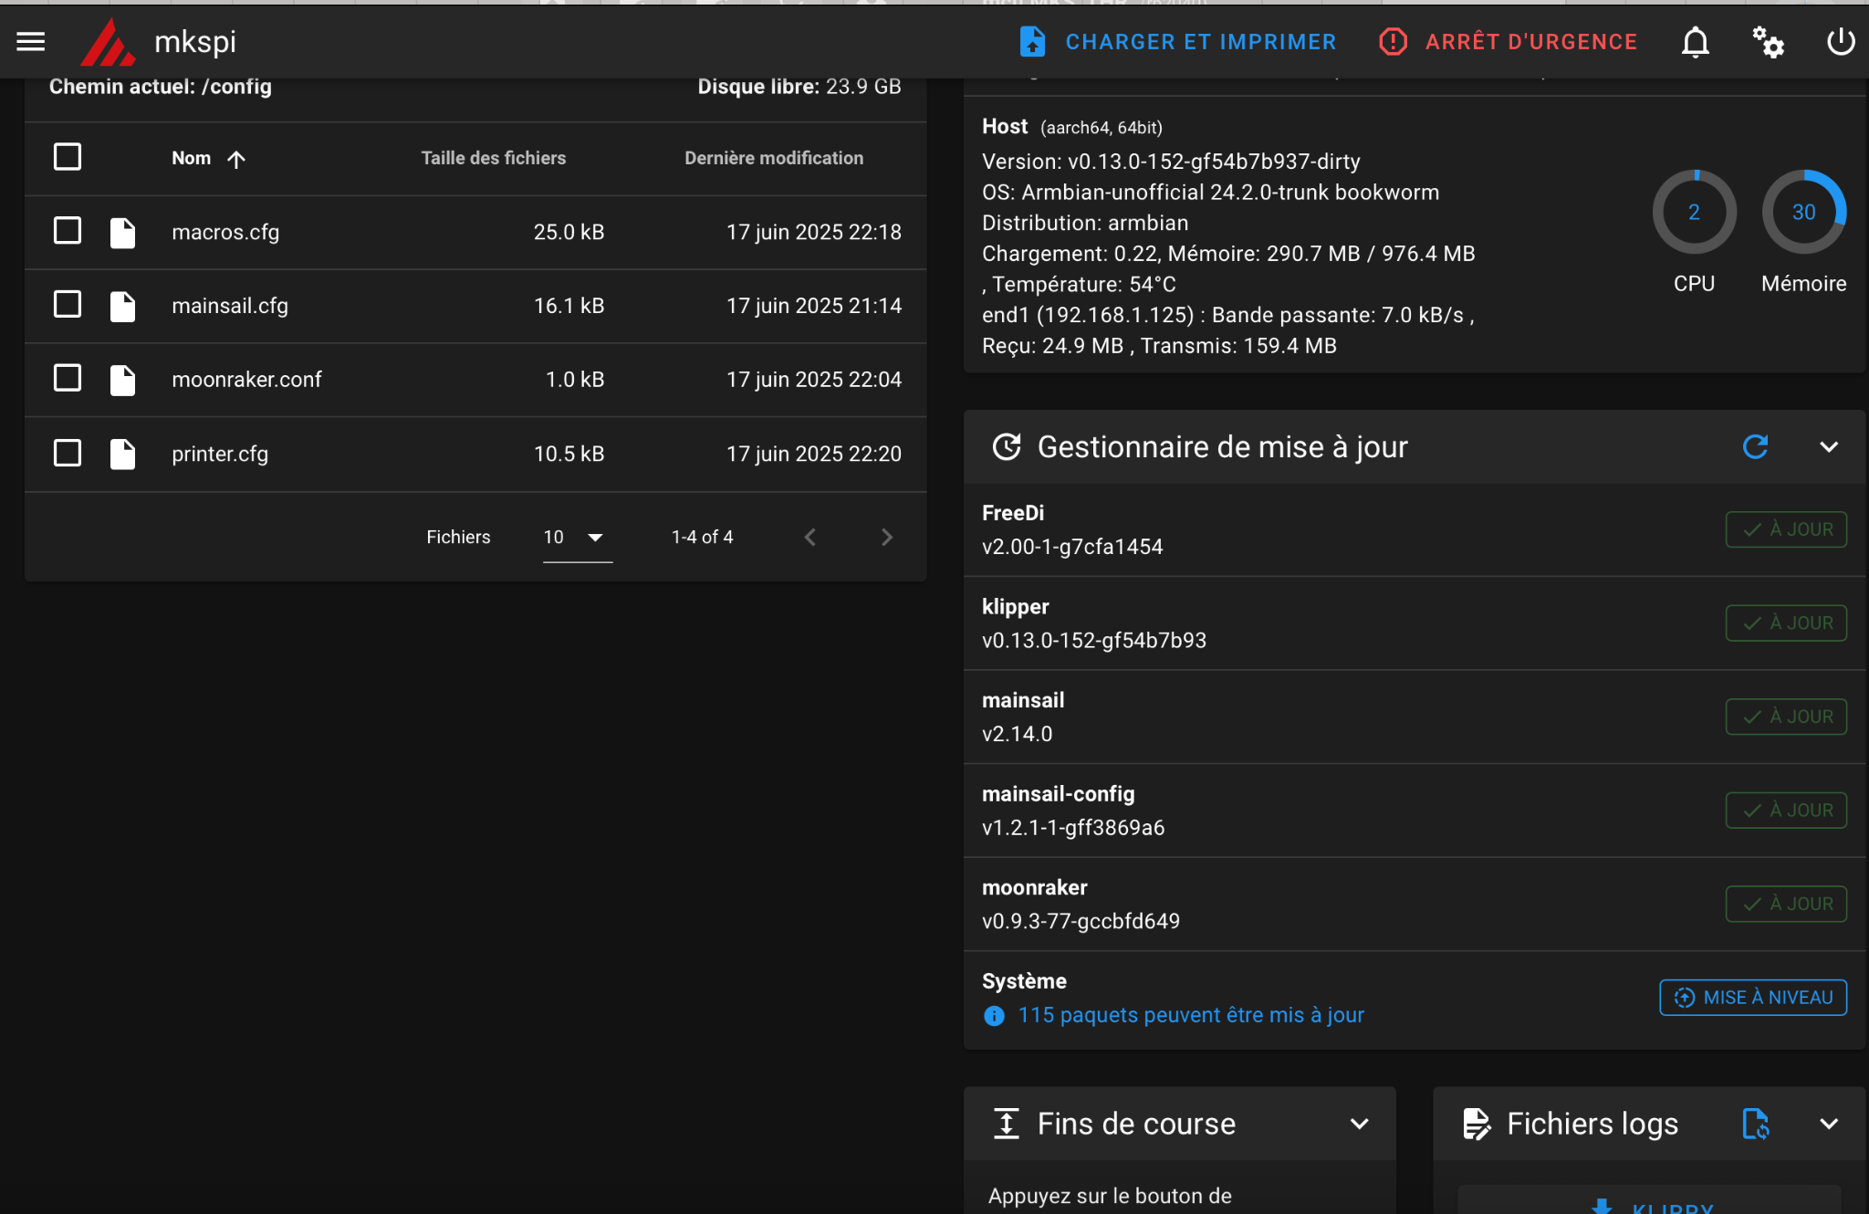Tick the moonraker.conf checkbox
This screenshot has height=1214, width=1869.
[68, 378]
